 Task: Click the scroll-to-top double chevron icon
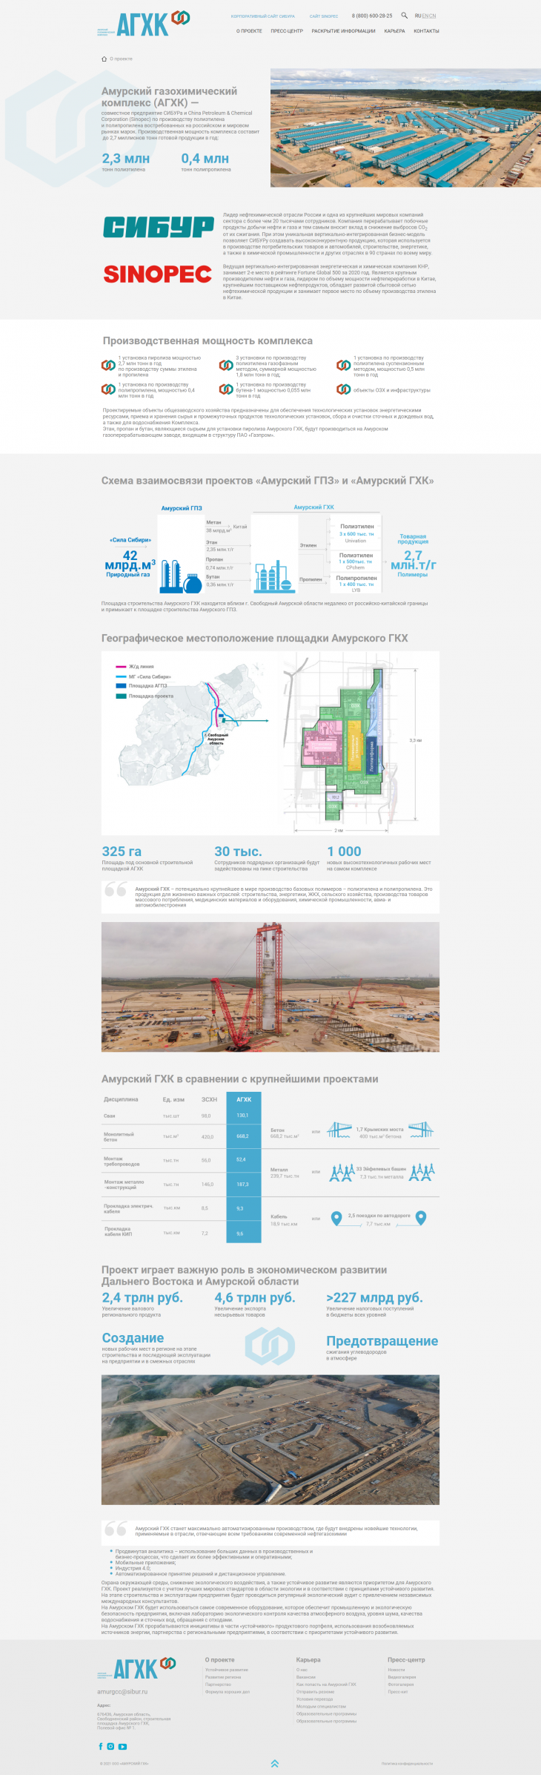(274, 1763)
